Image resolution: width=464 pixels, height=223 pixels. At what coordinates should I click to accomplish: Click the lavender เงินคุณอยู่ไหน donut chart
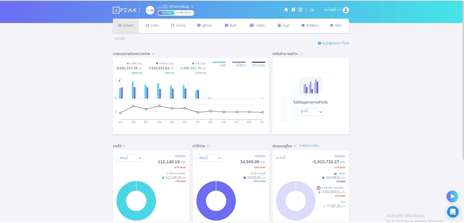pos(296,201)
